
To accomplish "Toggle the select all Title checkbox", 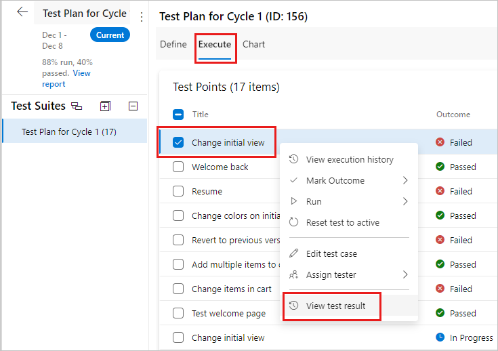I will tap(178, 115).
